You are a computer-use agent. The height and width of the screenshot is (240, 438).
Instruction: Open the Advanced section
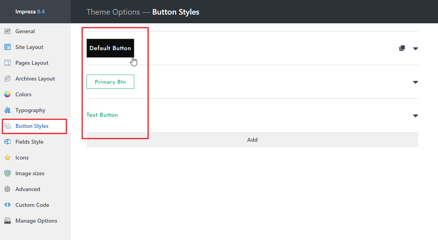35,189
